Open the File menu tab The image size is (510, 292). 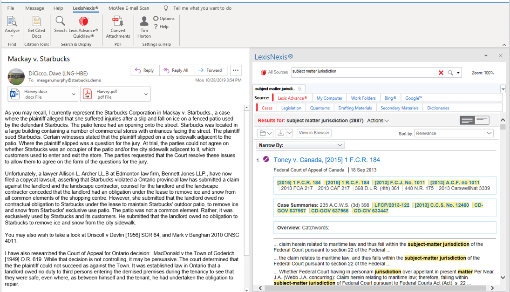point(11,8)
